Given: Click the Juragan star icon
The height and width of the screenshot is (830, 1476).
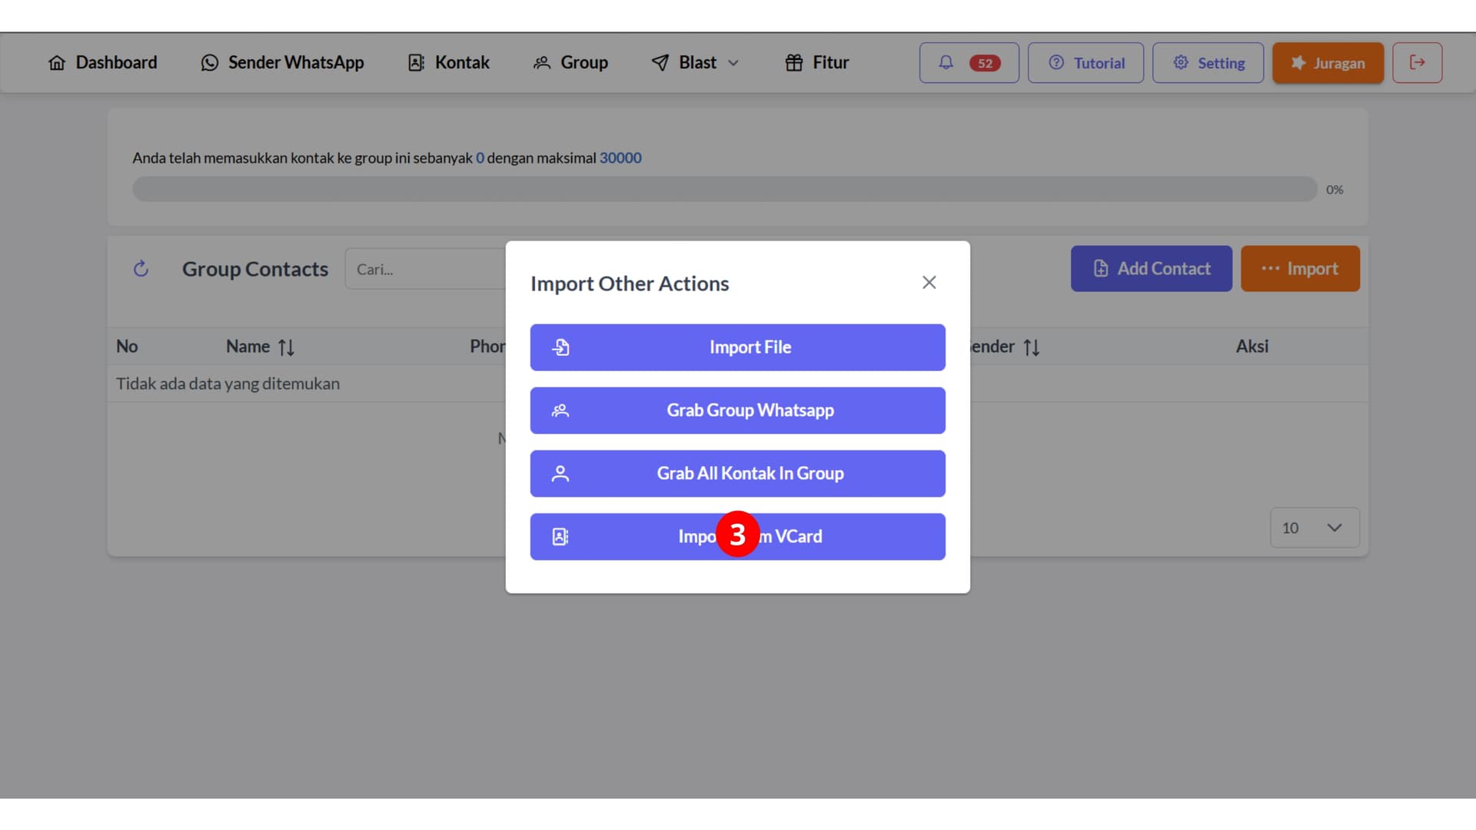Looking at the screenshot, I should 1298,63.
